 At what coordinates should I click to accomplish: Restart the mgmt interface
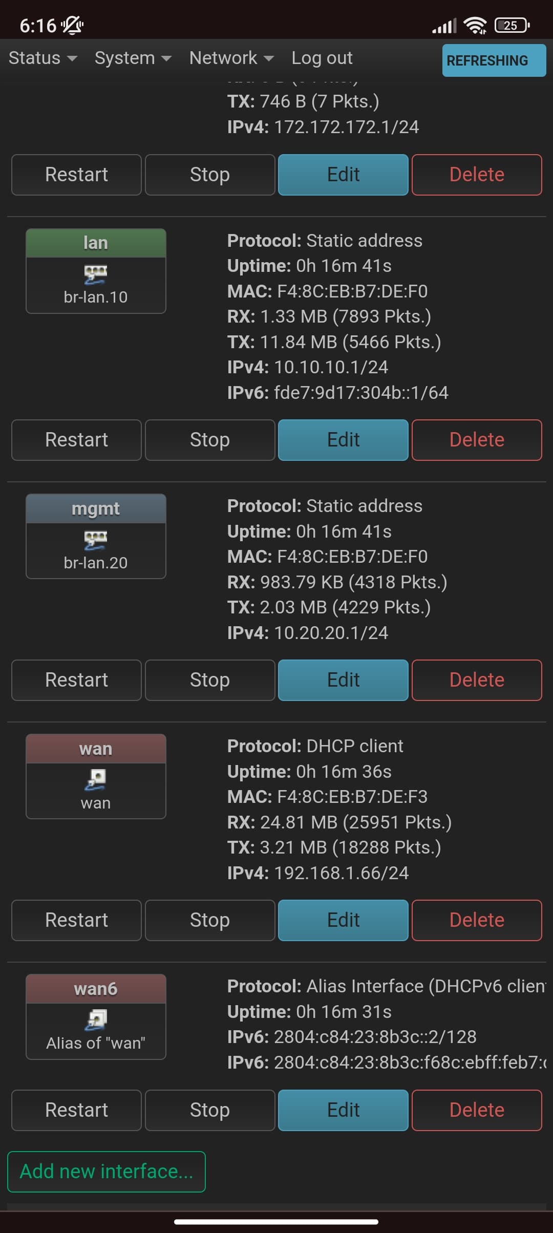pos(76,679)
